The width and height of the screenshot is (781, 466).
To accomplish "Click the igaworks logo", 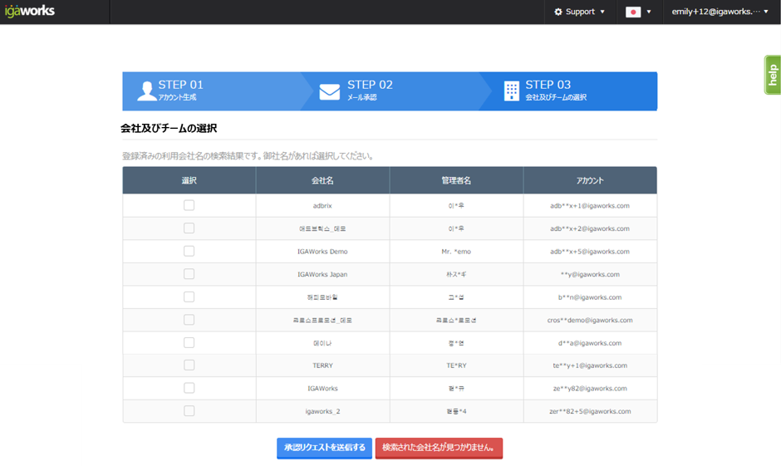I will pos(30,11).
